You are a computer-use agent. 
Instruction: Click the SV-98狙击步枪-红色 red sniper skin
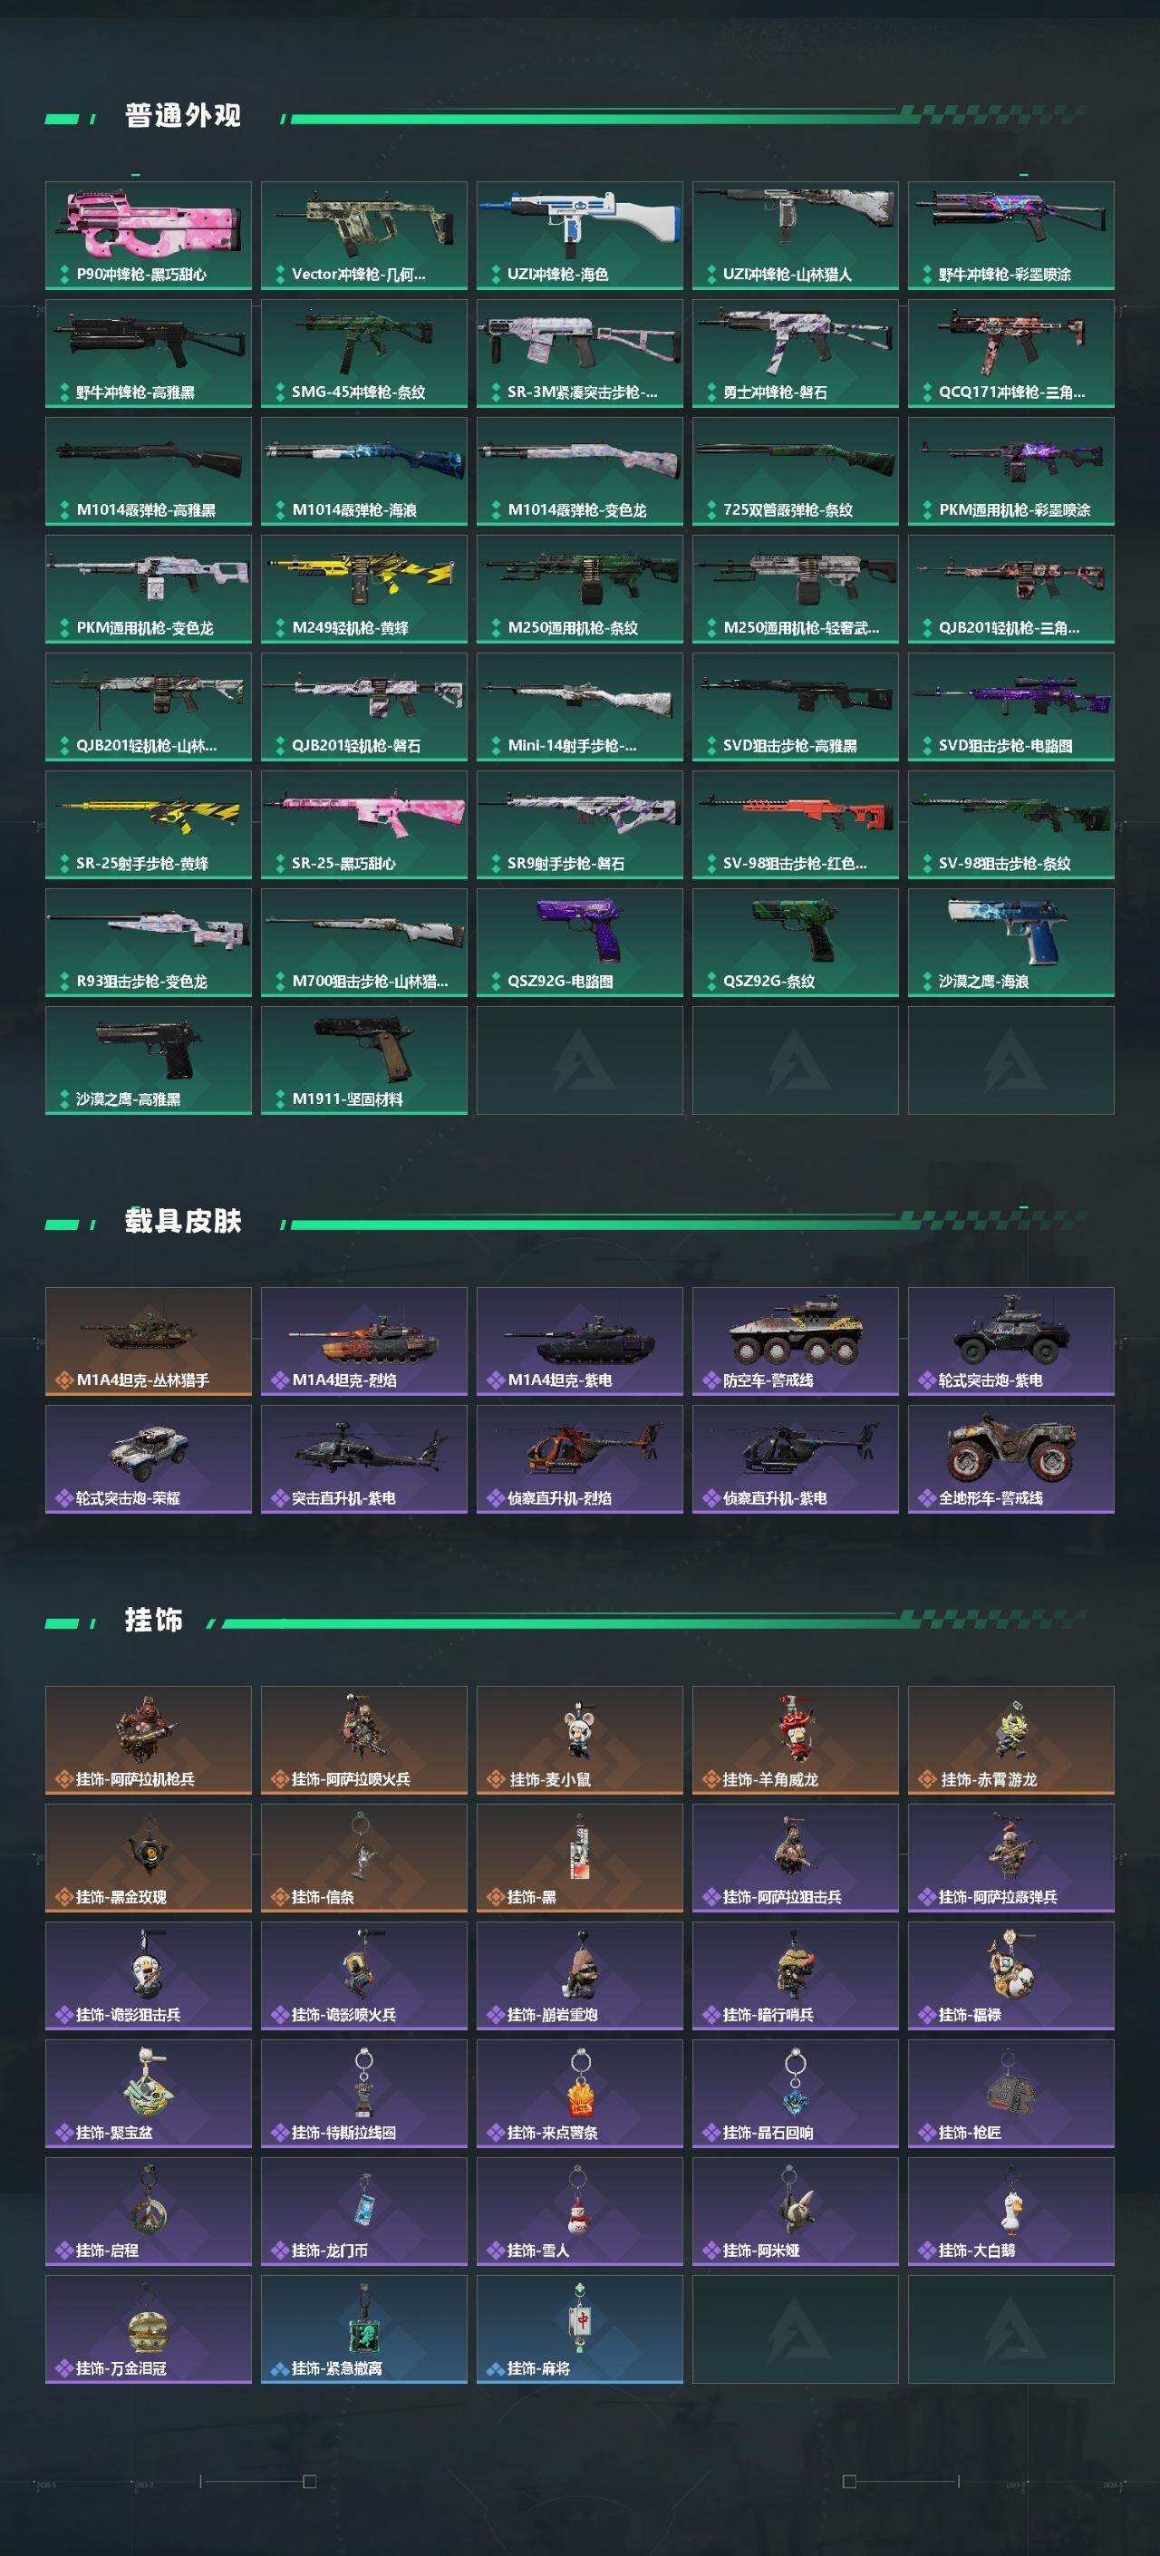tap(795, 825)
